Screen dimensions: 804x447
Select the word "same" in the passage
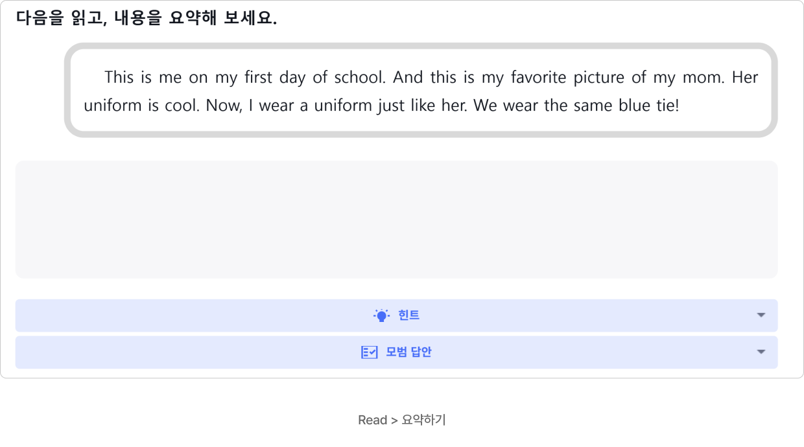pyautogui.click(x=593, y=106)
